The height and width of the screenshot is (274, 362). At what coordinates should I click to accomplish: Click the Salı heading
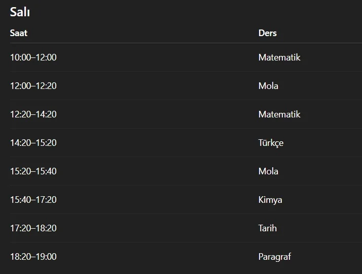pyautogui.click(x=20, y=12)
